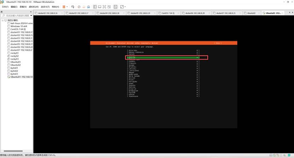Select kylin03 in the library tree
The image size is (294, 158).
coord(14,74)
